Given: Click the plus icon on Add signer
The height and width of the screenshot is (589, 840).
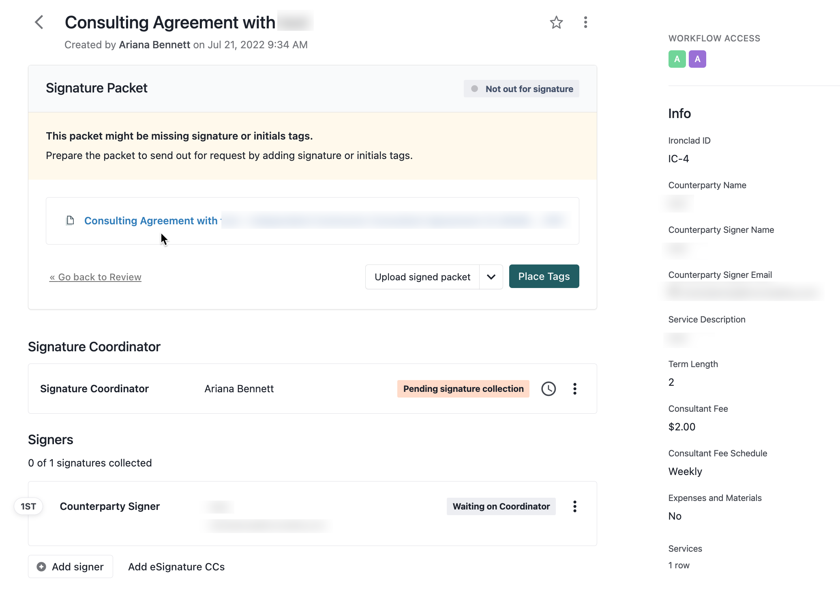Looking at the screenshot, I should click(x=42, y=566).
